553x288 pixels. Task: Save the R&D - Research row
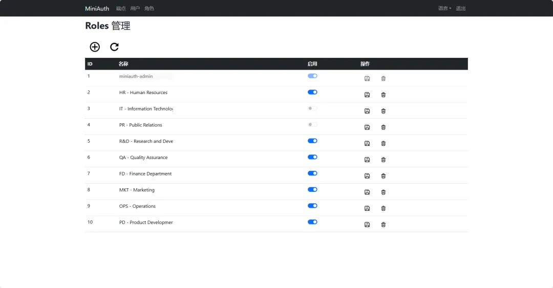(367, 143)
